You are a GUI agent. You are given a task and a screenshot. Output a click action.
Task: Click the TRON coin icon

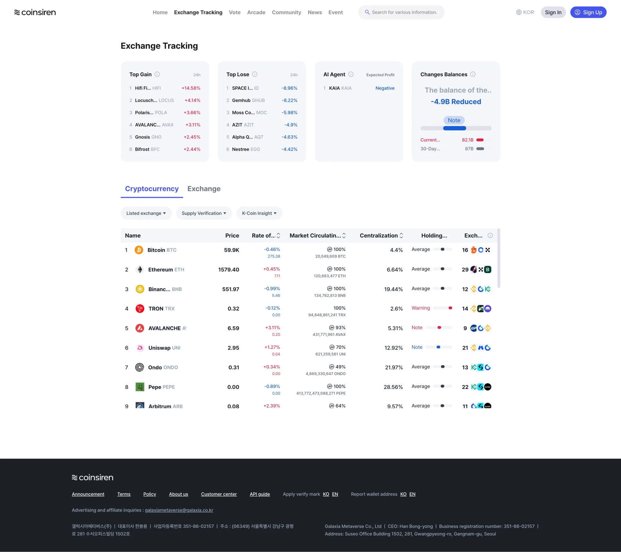click(x=140, y=309)
